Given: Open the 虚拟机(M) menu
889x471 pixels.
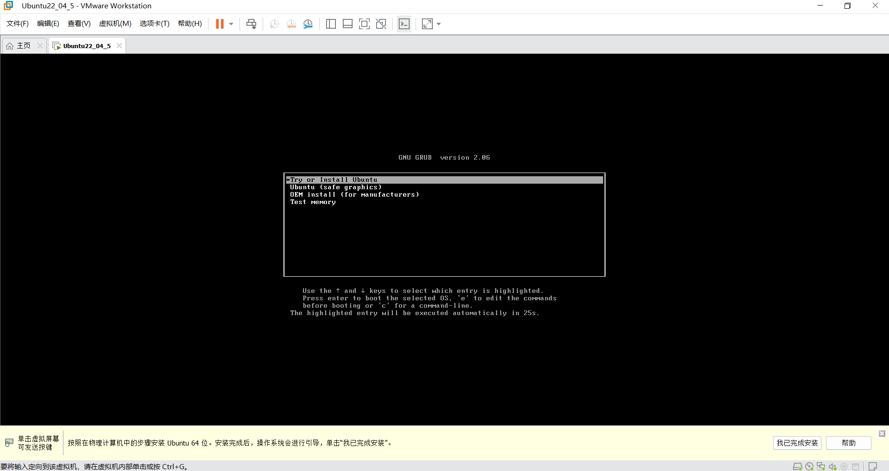Looking at the screenshot, I should coord(115,24).
